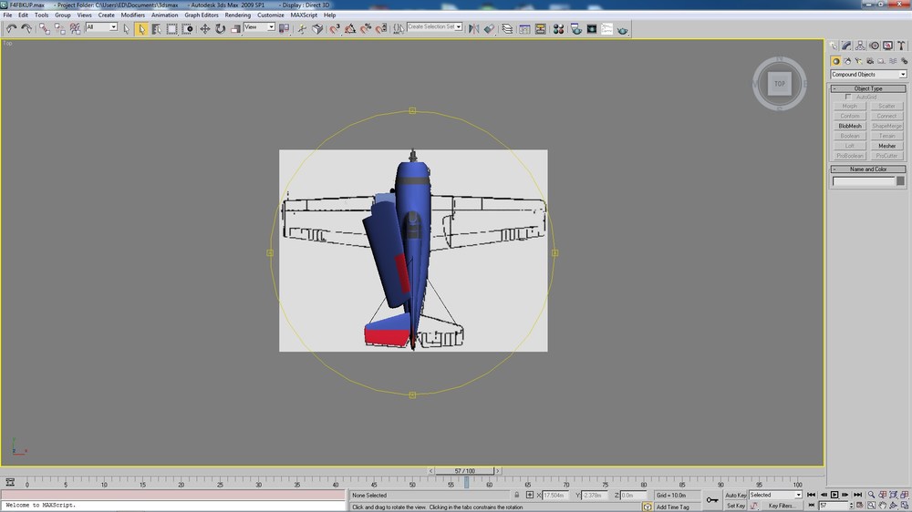Activate the Select and Move tool
This screenshot has height=512, width=912.
(x=204, y=28)
